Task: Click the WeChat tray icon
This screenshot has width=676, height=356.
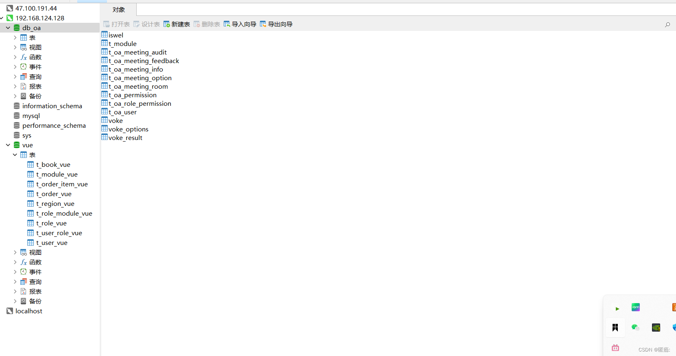Action: tap(635, 327)
